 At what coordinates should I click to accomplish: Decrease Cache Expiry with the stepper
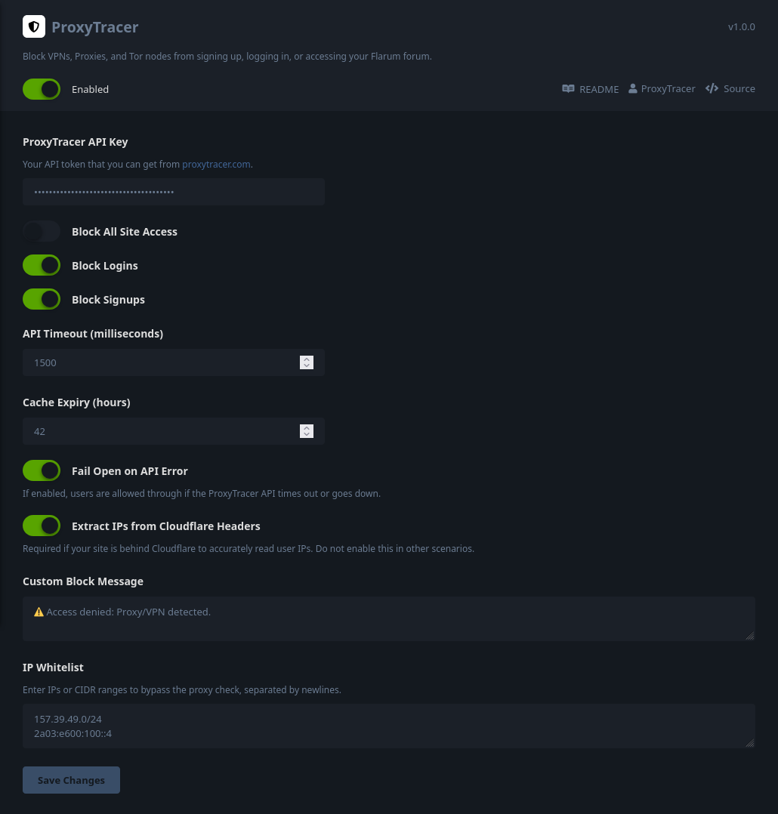coord(307,435)
